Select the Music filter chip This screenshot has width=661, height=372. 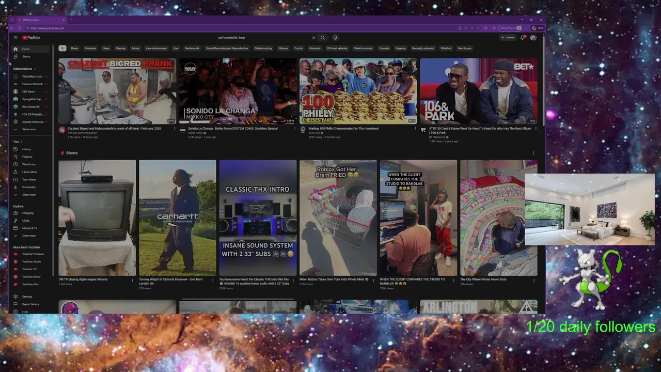point(74,49)
